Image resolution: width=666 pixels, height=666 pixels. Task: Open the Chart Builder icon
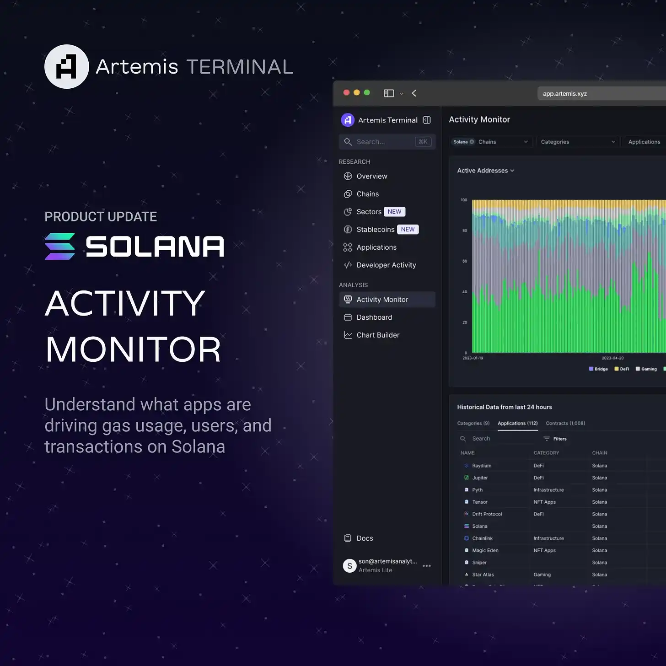[348, 335]
